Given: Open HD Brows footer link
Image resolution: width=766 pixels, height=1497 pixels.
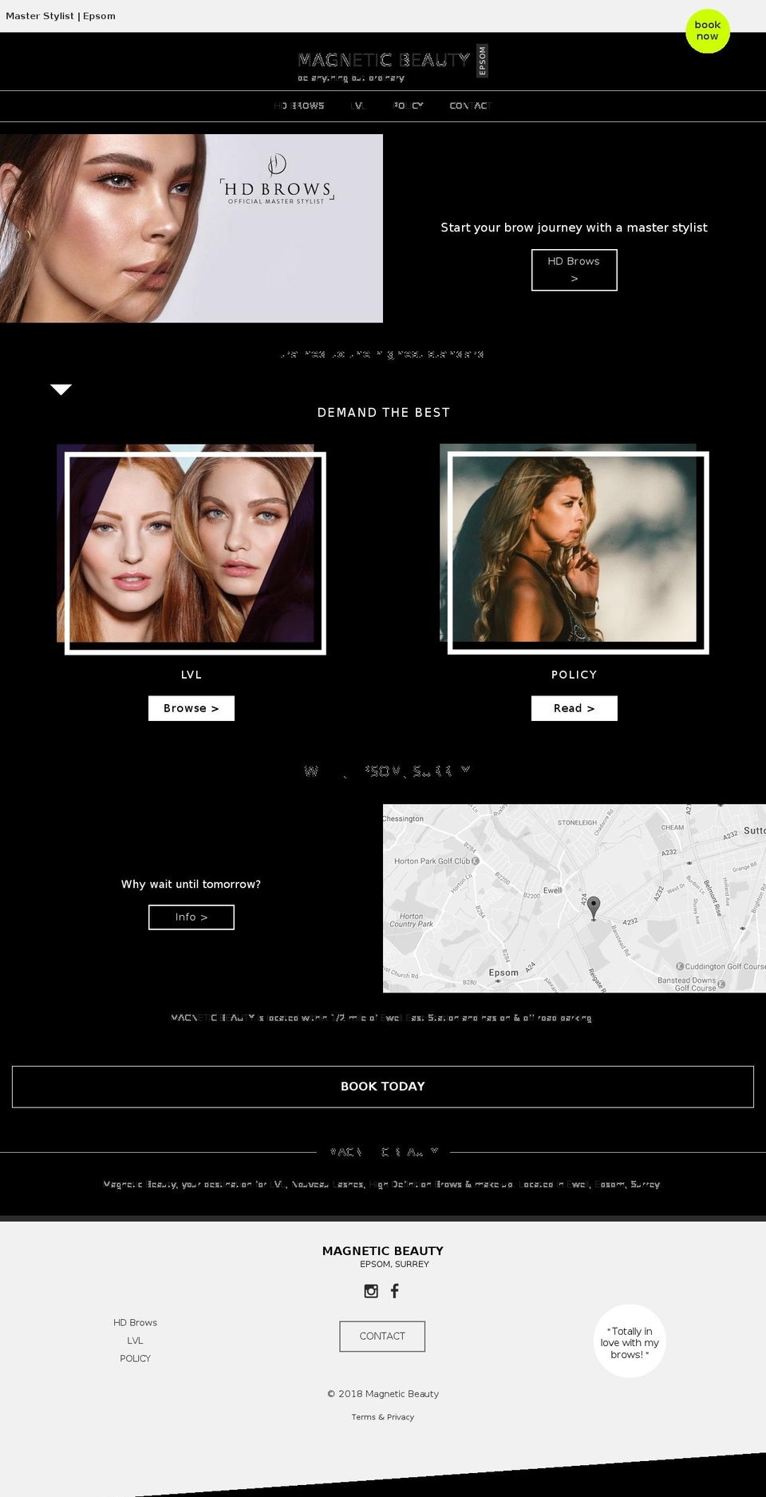Looking at the screenshot, I should click(x=135, y=1323).
